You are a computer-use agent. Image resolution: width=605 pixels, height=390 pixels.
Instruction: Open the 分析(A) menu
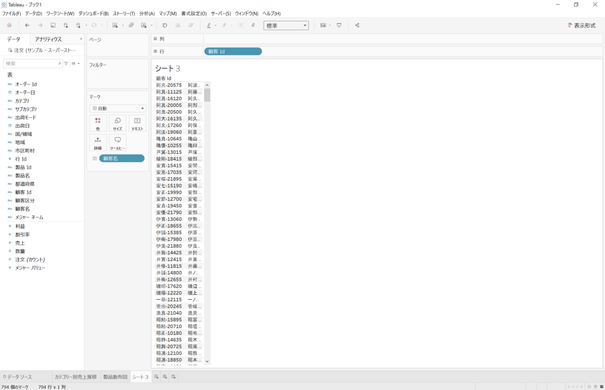(147, 14)
